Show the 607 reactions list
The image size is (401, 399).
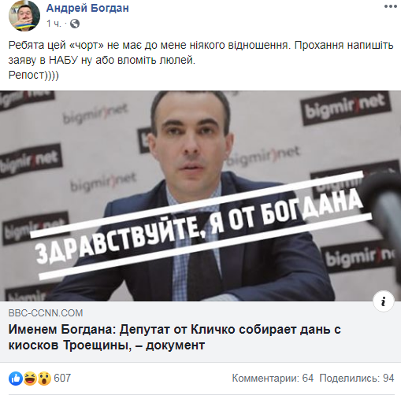click(62, 378)
